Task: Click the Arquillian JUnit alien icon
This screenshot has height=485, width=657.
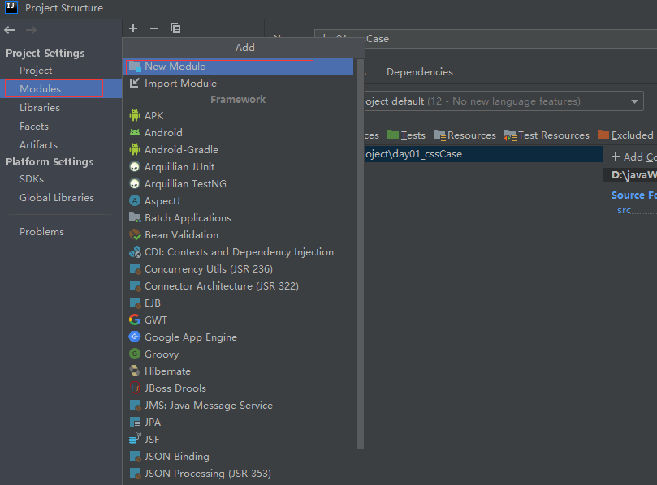Action: click(x=135, y=166)
